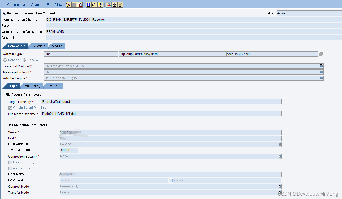Open the Processing tab
Viewport: 342px width, 199px height.
tap(32, 86)
